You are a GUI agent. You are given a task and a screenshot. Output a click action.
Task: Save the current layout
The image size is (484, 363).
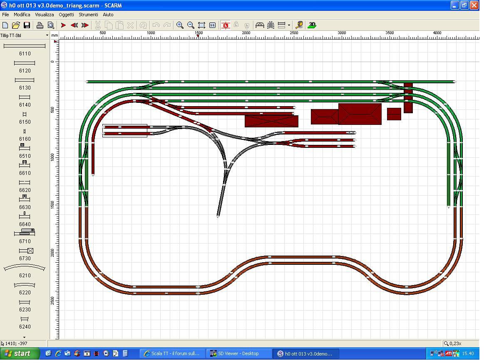coord(27,25)
